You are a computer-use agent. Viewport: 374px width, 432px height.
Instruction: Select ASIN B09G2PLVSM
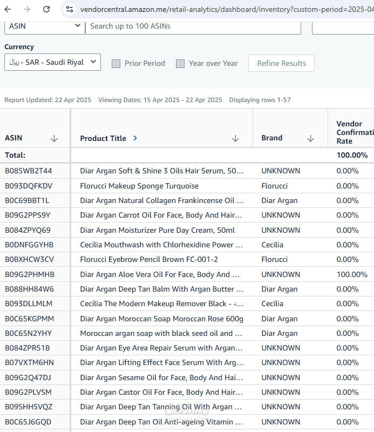(x=28, y=393)
